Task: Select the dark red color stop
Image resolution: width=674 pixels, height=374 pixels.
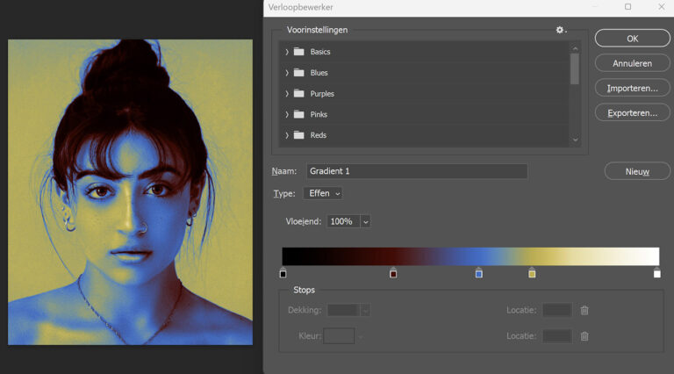Action: 393,273
